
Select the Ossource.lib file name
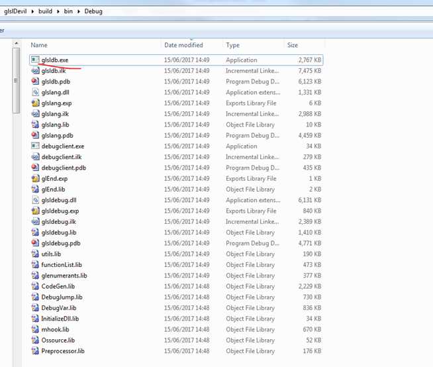point(58,341)
